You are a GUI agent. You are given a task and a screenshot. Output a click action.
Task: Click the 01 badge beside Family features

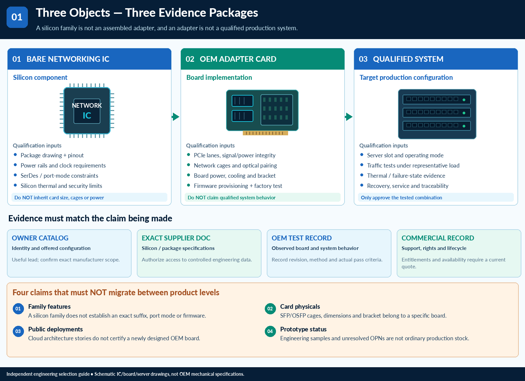pyautogui.click(x=18, y=309)
